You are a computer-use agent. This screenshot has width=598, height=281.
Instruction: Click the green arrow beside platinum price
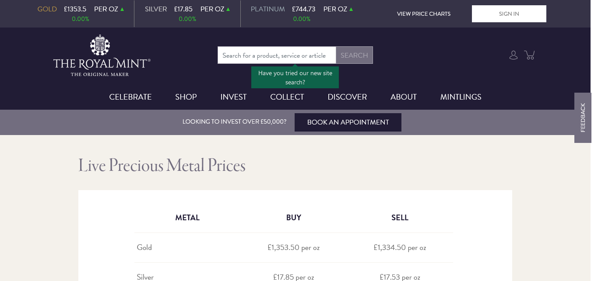(x=351, y=9)
